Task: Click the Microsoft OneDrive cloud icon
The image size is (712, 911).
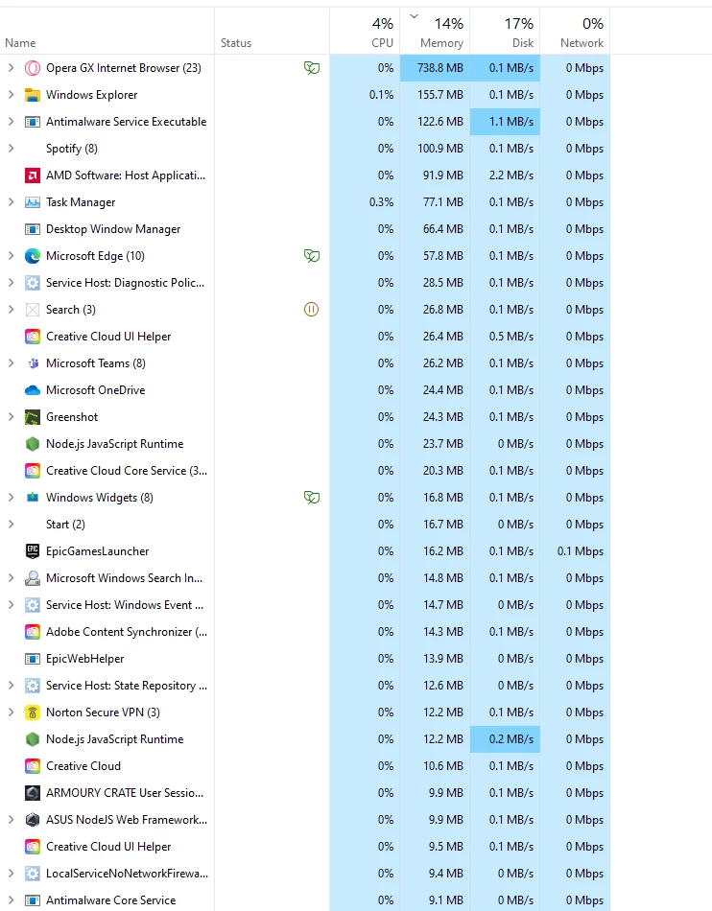Action: click(x=33, y=390)
